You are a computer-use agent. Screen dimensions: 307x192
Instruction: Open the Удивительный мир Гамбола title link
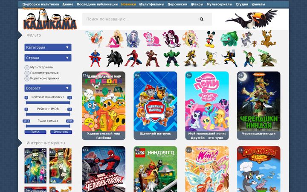click(104, 136)
